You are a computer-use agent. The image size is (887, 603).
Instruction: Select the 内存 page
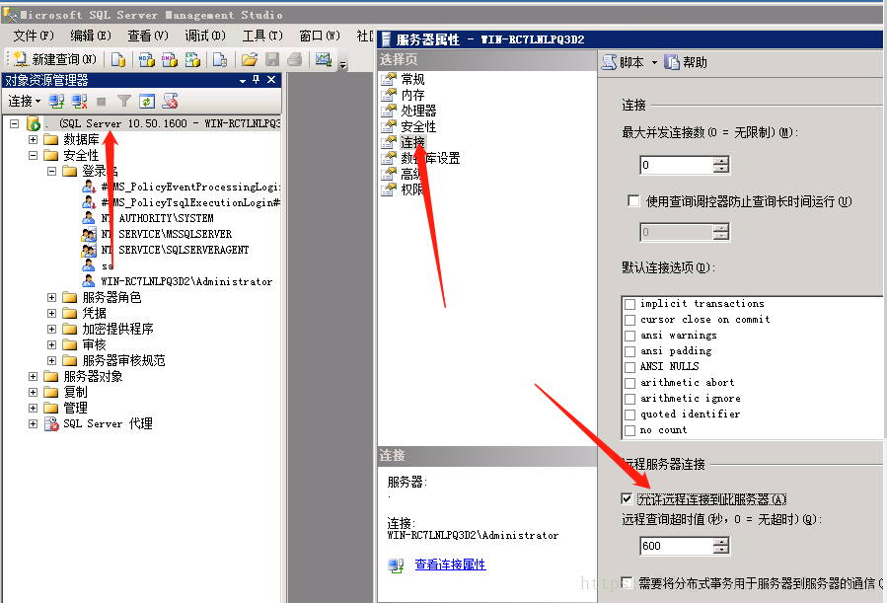click(412, 95)
